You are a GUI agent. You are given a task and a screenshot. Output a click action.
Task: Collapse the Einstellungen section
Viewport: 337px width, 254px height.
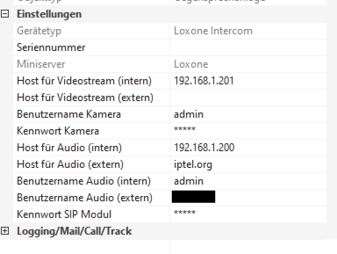coord(5,14)
